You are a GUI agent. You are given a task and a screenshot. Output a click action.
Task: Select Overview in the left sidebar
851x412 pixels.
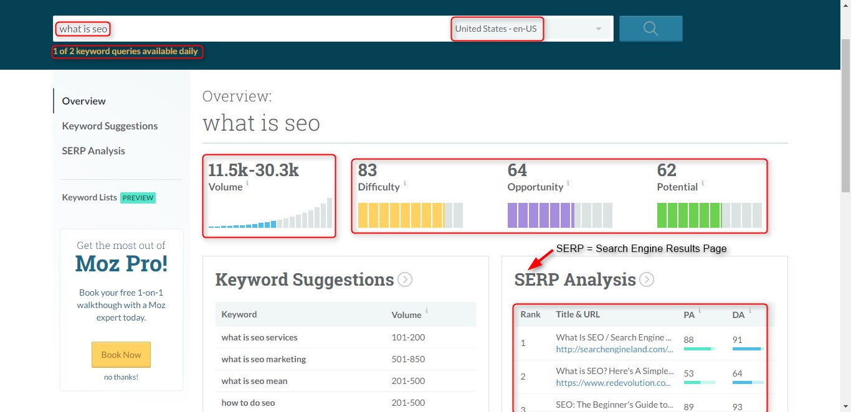tap(83, 101)
